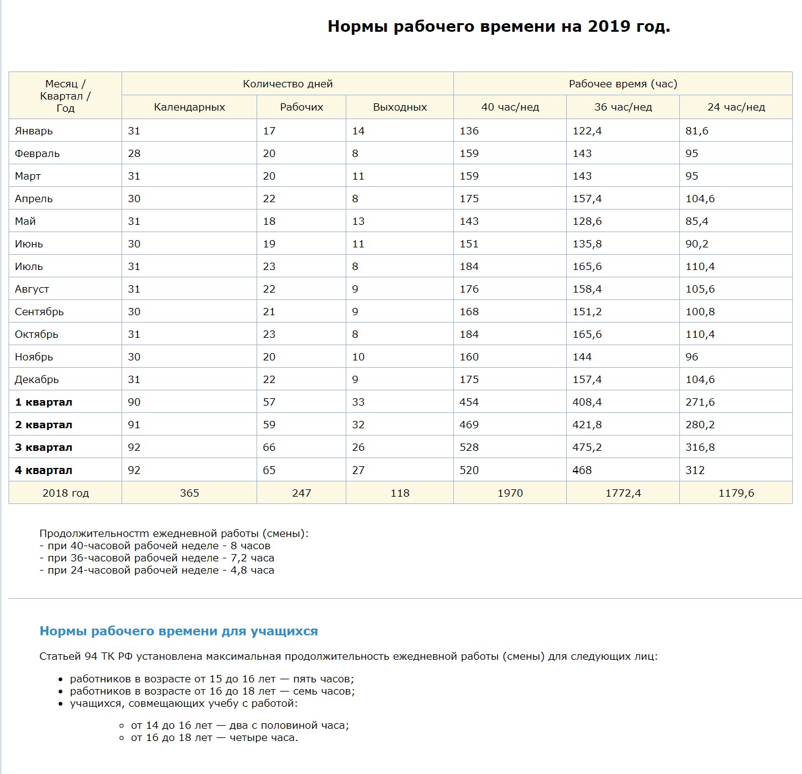
Task: Select the "Выходных" column header
Action: (x=399, y=107)
